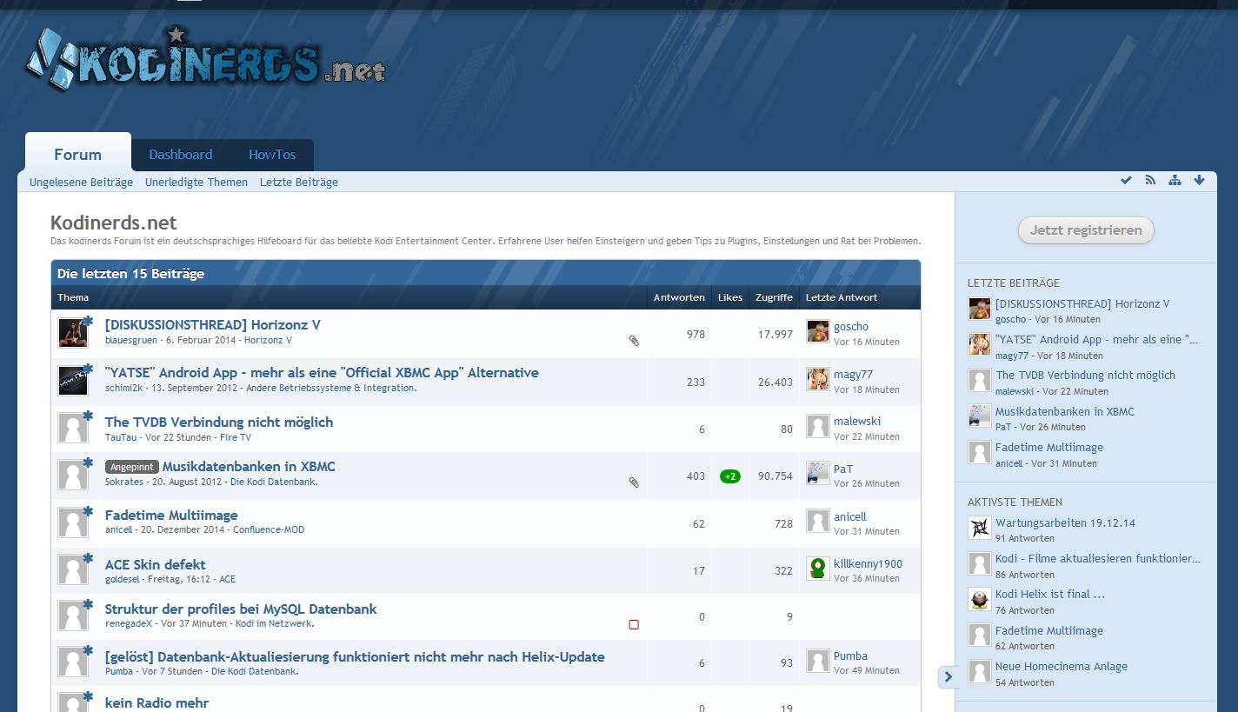1238x712 pixels.
Task: Open blauesgruen avatar on Horizonz V thread
Action: click(x=73, y=333)
